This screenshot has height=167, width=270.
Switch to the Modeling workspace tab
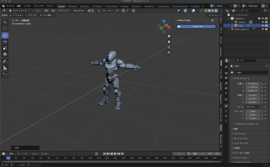pos(72,6)
